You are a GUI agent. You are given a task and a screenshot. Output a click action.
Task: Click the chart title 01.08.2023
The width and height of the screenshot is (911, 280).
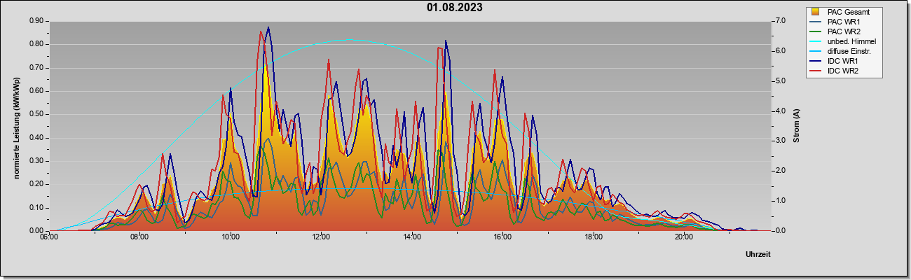click(455, 8)
